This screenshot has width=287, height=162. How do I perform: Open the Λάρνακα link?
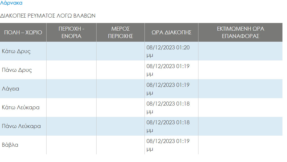click(11, 3)
